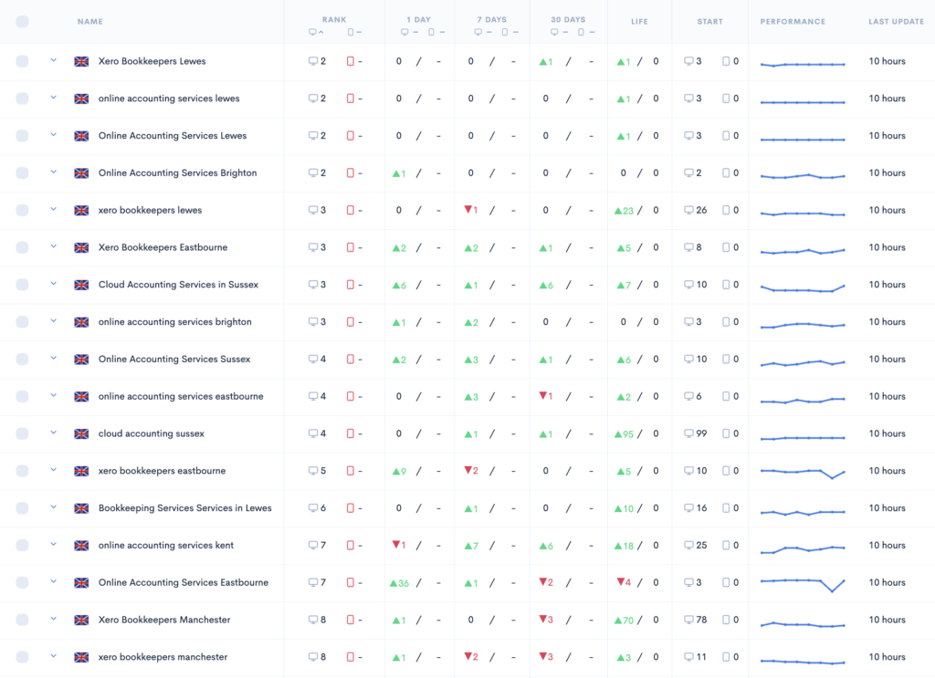Click desktop start icon for Xero Bookkeepers Manchester
This screenshot has height=678, width=935.
[x=688, y=620]
